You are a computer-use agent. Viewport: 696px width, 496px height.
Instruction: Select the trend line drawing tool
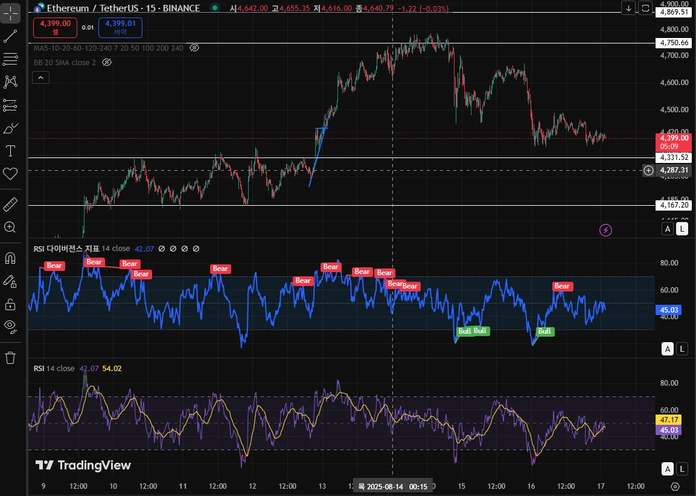[10, 36]
